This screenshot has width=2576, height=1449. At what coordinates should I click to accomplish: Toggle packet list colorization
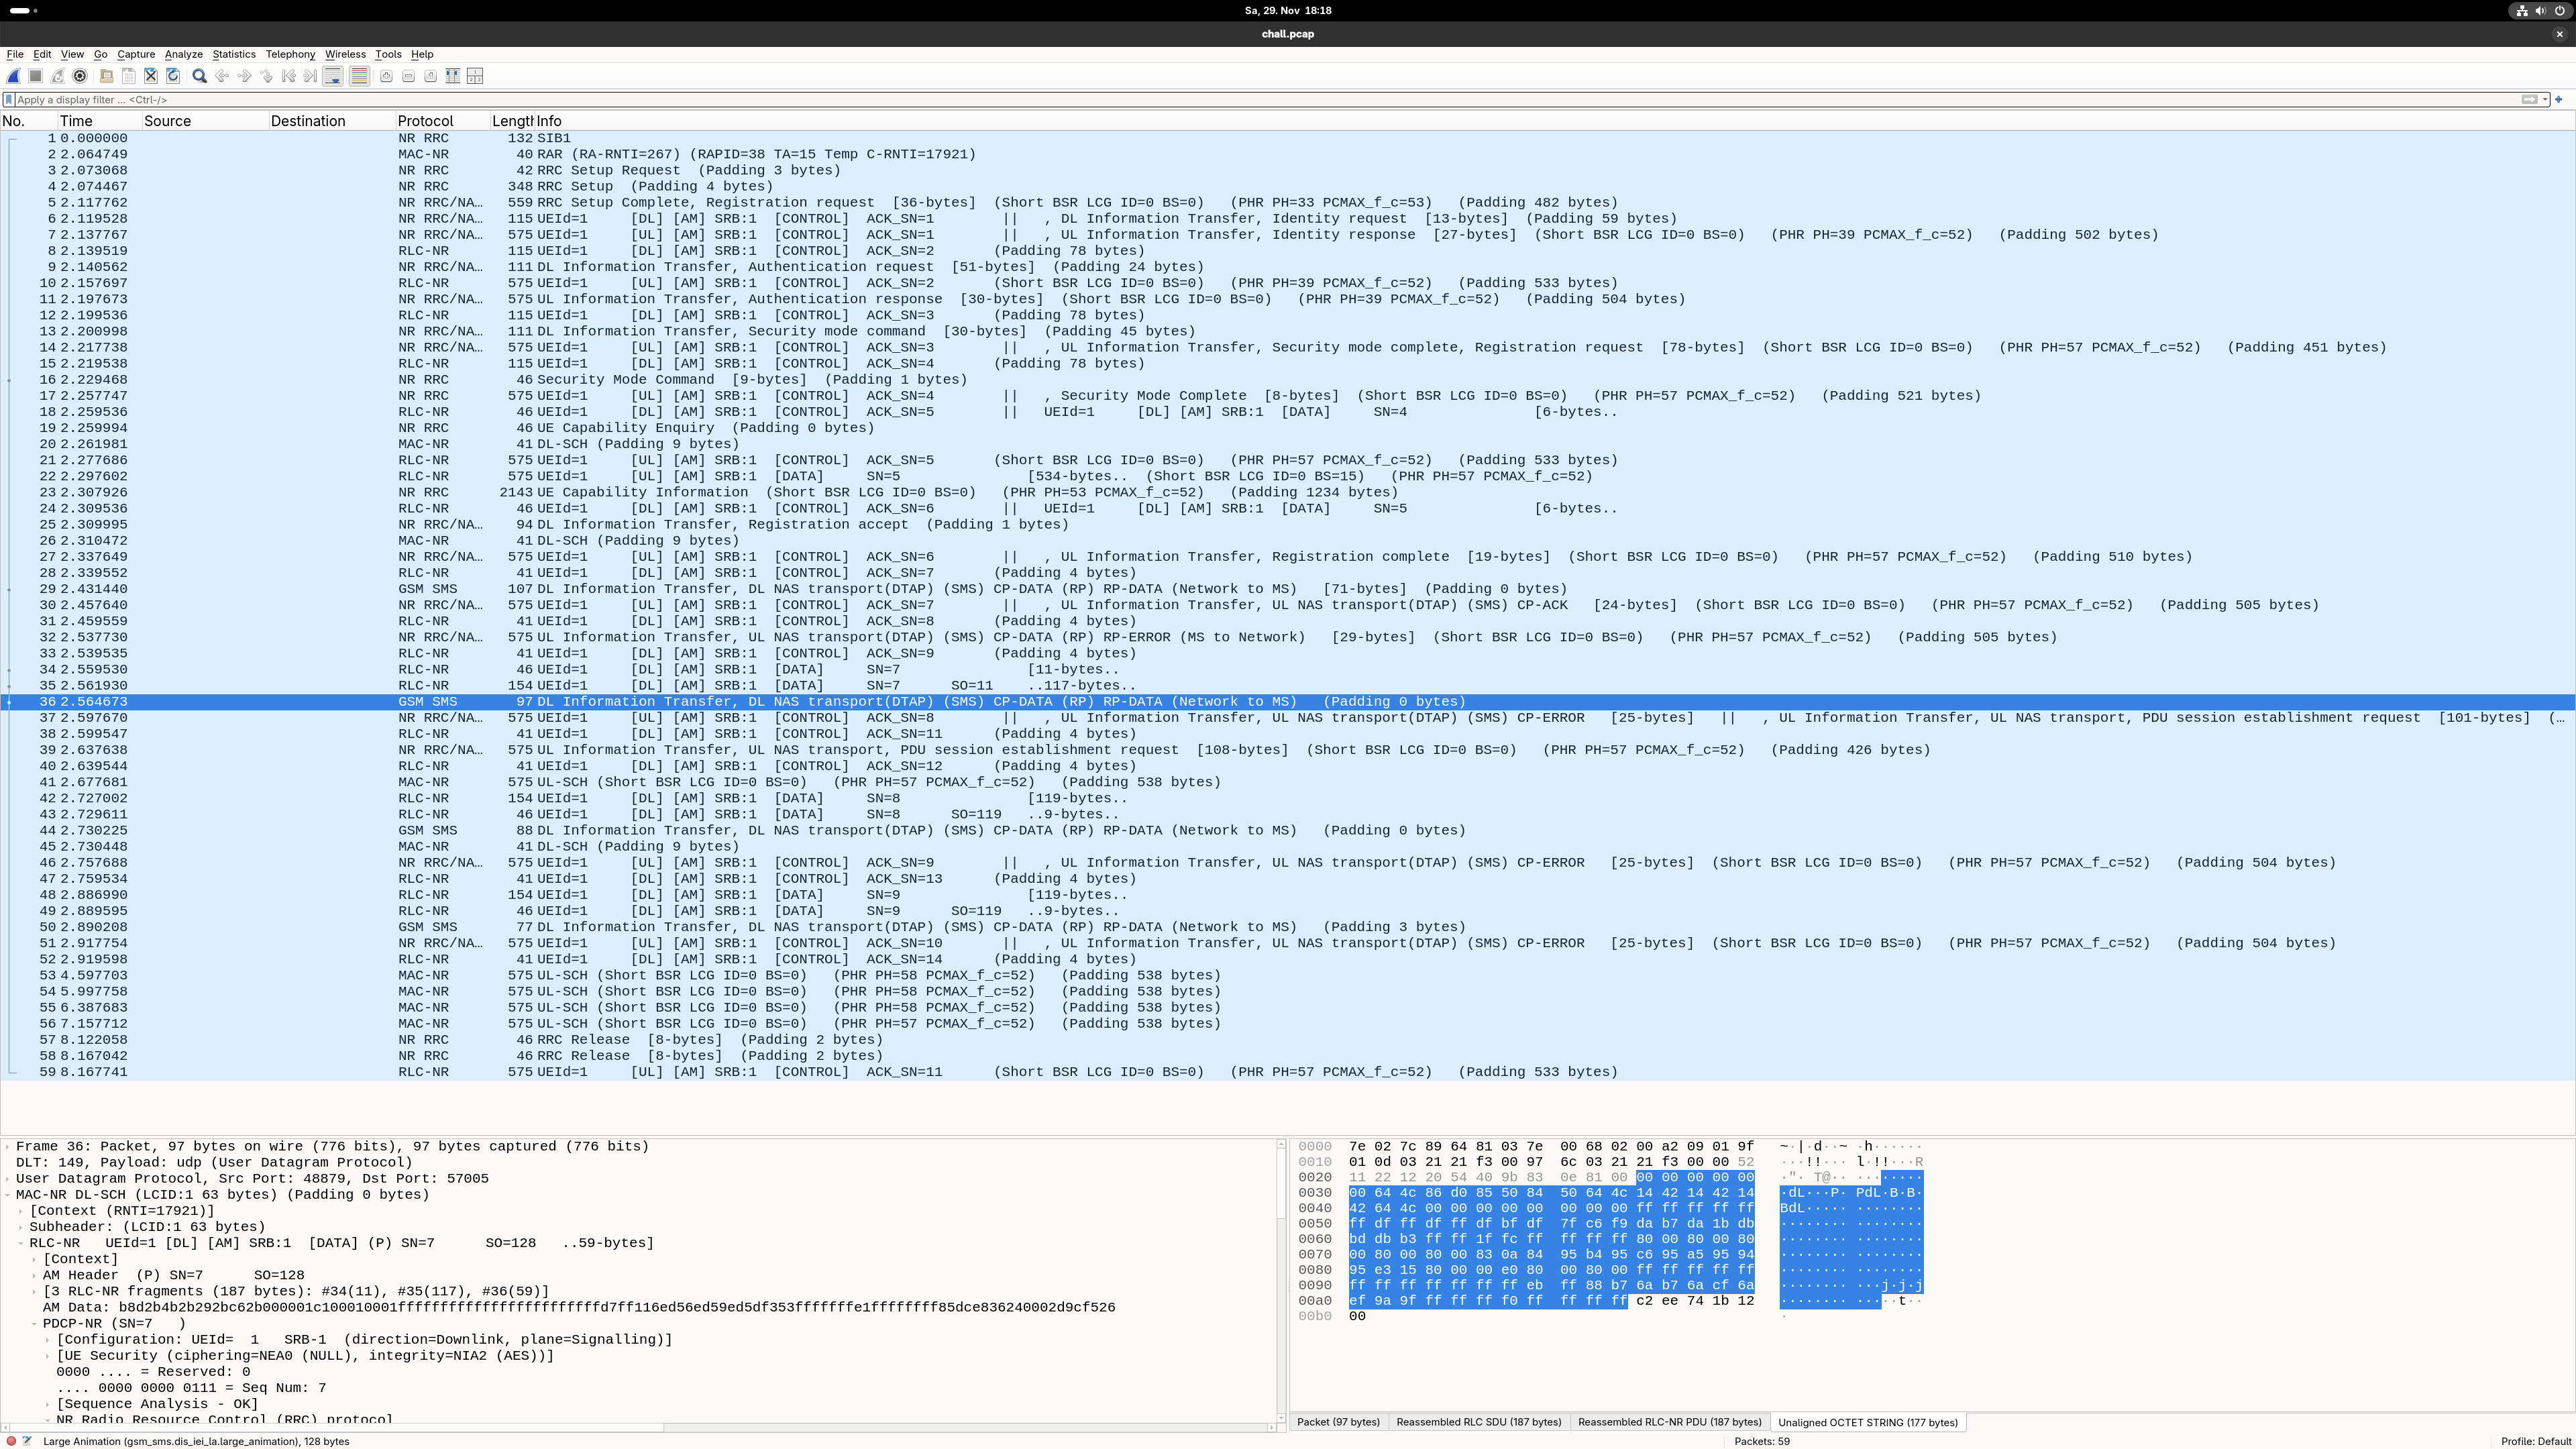[x=360, y=76]
